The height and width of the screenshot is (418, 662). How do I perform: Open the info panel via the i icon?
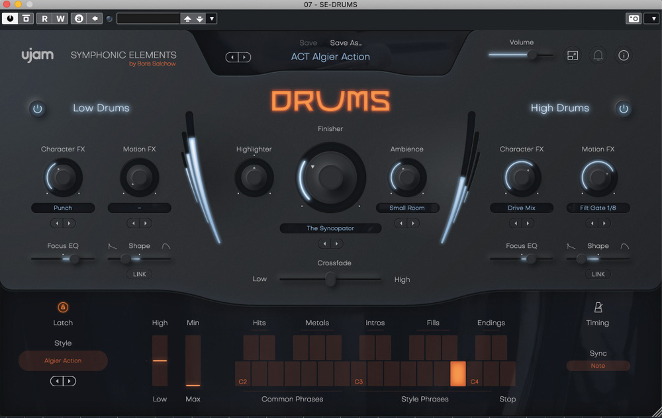[623, 56]
